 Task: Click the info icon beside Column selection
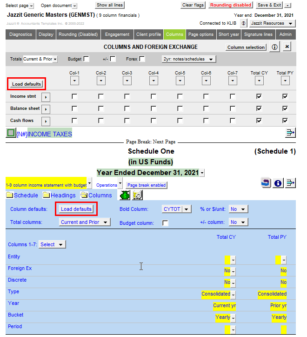pyautogui.click(x=274, y=47)
